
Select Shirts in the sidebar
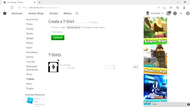(29, 74)
